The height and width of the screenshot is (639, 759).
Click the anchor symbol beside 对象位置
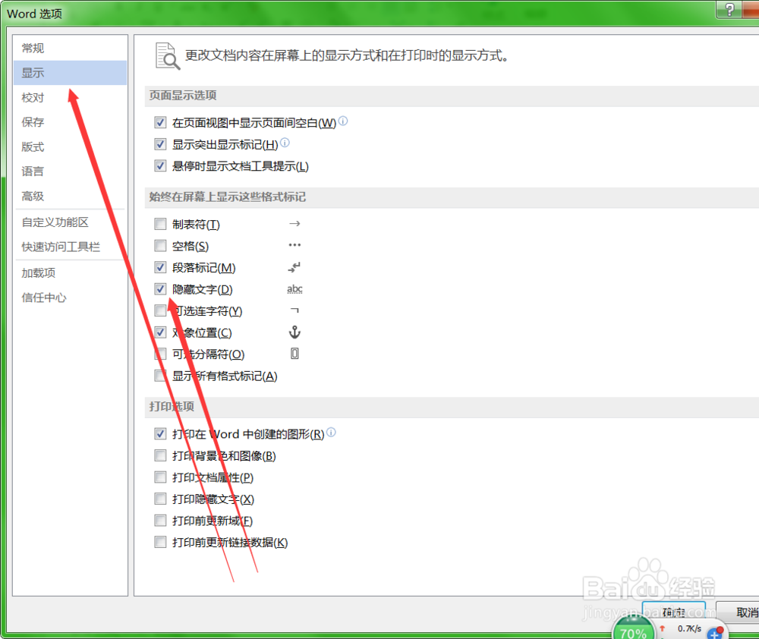294,332
